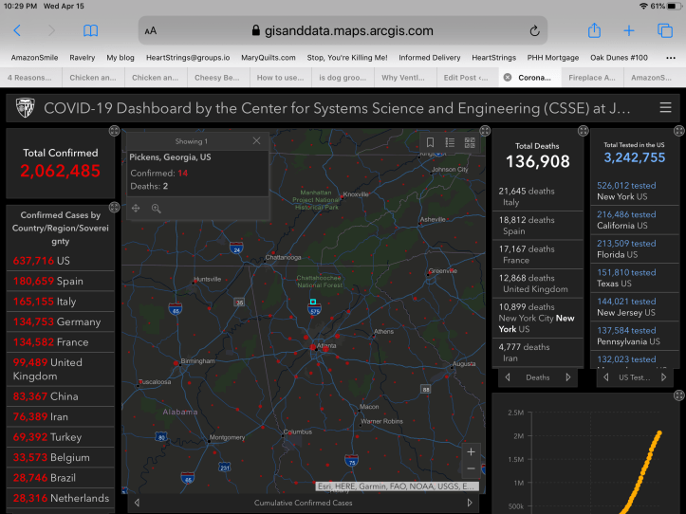This screenshot has height=514, width=686.
Task: Open the tab overview icon
Action: coord(665,30)
